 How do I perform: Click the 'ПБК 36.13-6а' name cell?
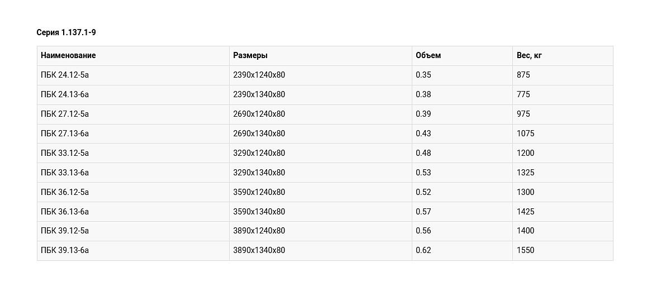65,212
